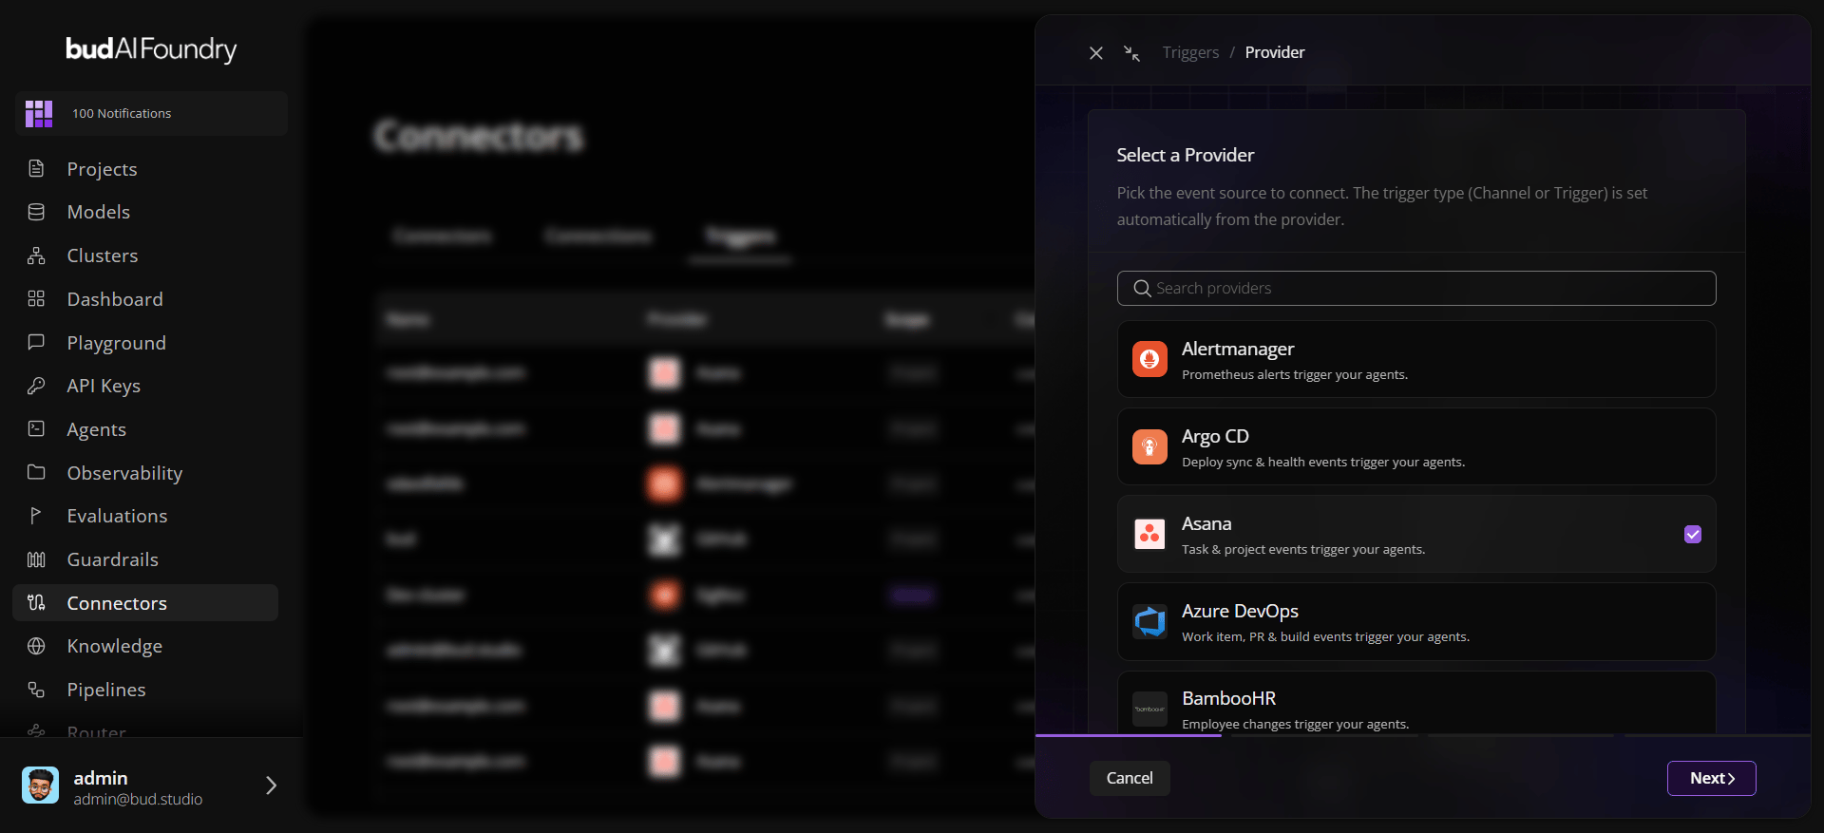
Task: Select the BambooHR provider card
Action: (1416, 703)
